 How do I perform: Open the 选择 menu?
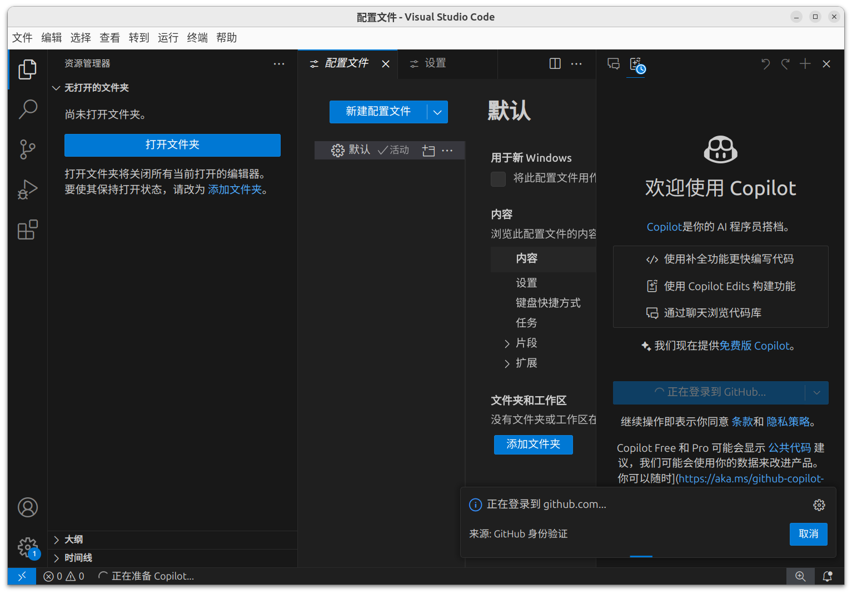[x=81, y=38]
